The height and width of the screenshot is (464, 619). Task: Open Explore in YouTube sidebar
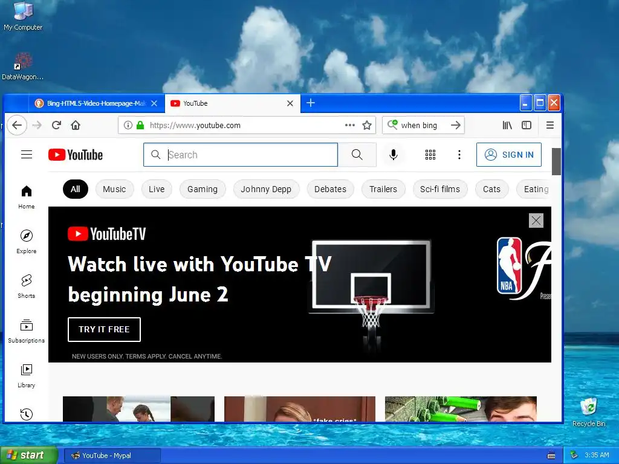pos(27,242)
